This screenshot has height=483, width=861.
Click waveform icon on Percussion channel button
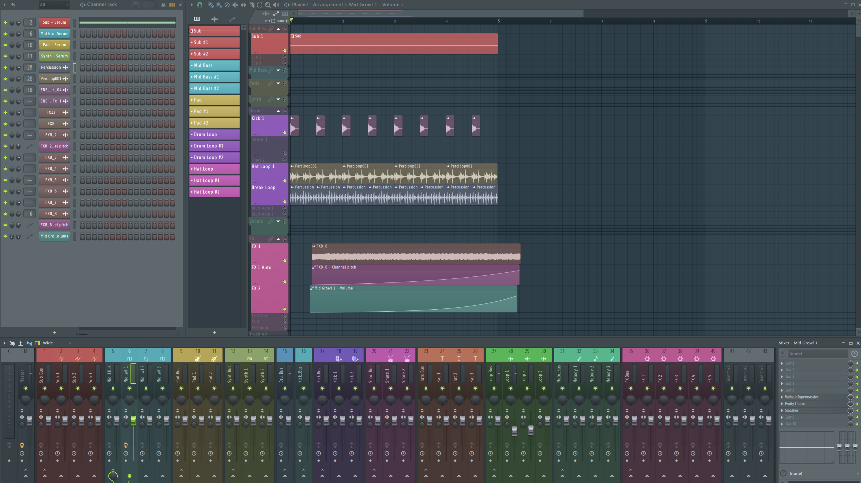65,67
